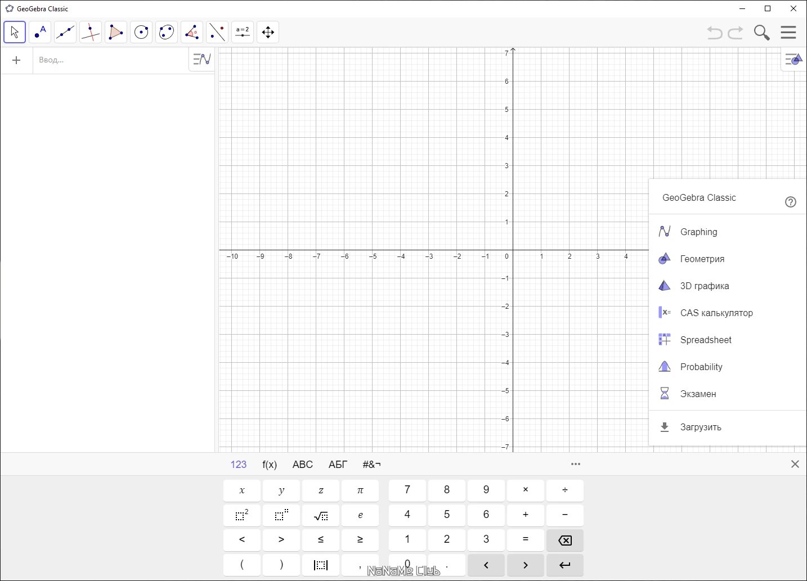Select the Slider a=2 tool
Image resolution: width=807 pixels, height=581 pixels.
(x=243, y=32)
